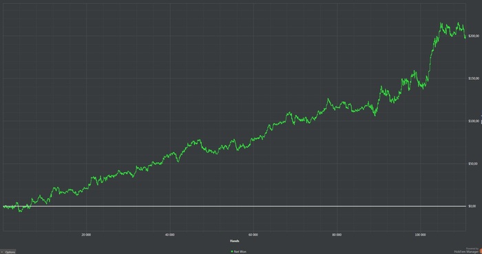Click the $0,00 value axis label
This screenshot has height=254, width=482.
tap(472, 206)
